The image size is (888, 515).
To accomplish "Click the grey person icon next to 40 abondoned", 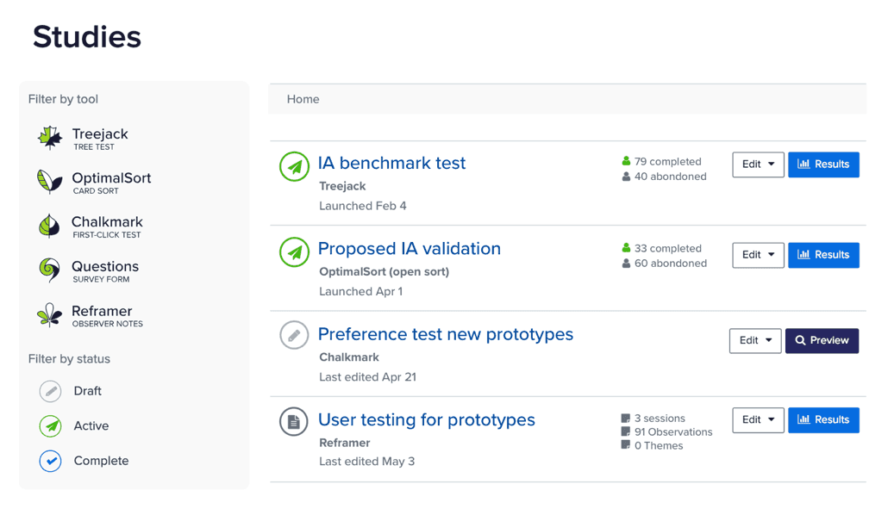I will click(x=626, y=177).
